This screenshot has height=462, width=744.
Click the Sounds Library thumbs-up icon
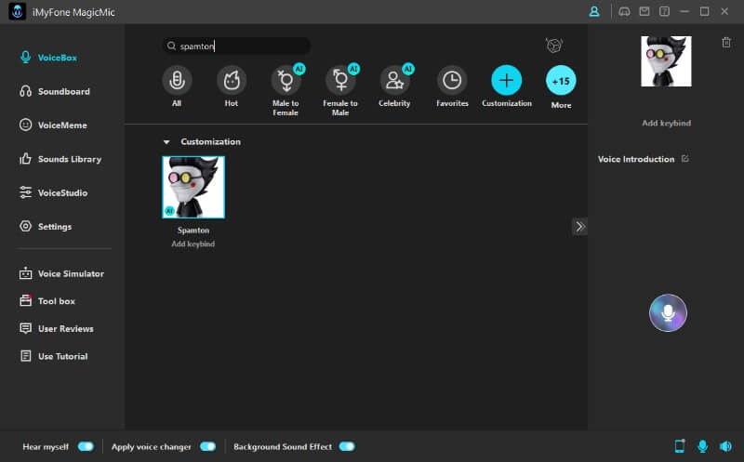click(26, 158)
